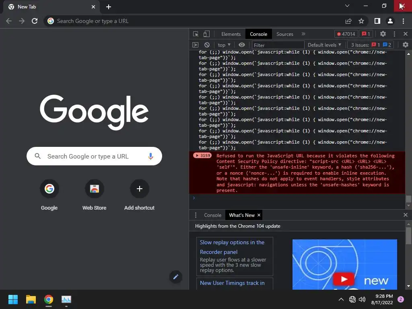Open DevTools settings gear
The height and width of the screenshot is (309, 412).
click(383, 34)
